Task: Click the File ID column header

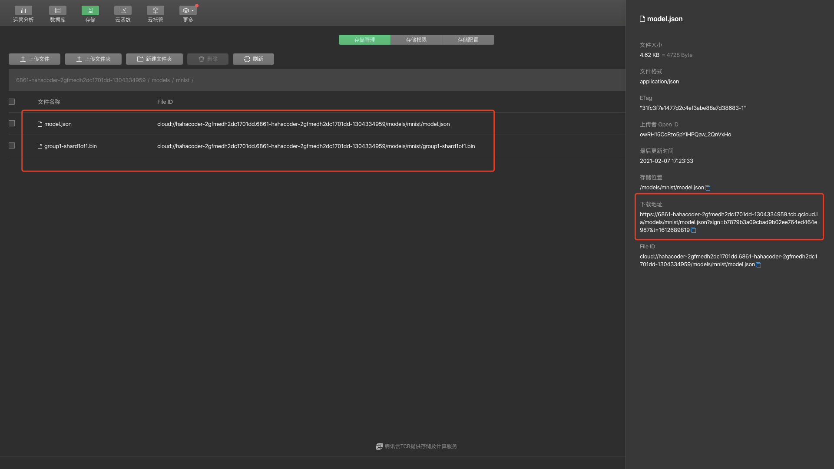Action: (165, 102)
